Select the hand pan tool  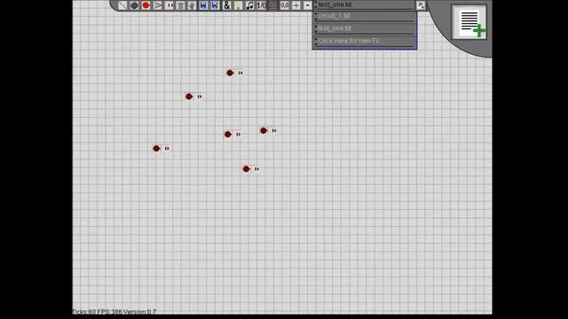pyautogui.click(x=192, y=5)
